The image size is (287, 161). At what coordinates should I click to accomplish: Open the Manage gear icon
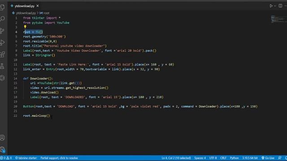(x=2, y=149)
